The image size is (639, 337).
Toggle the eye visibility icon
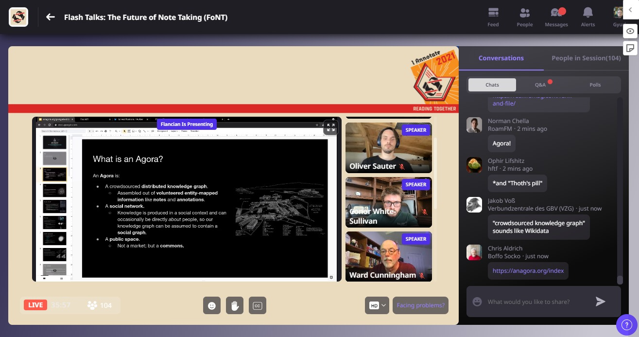point(630,31)
